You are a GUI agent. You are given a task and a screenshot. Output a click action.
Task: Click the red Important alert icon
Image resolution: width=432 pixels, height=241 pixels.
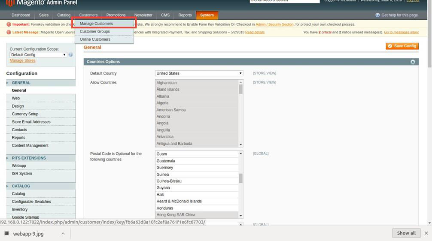click(x=9, y=24)
